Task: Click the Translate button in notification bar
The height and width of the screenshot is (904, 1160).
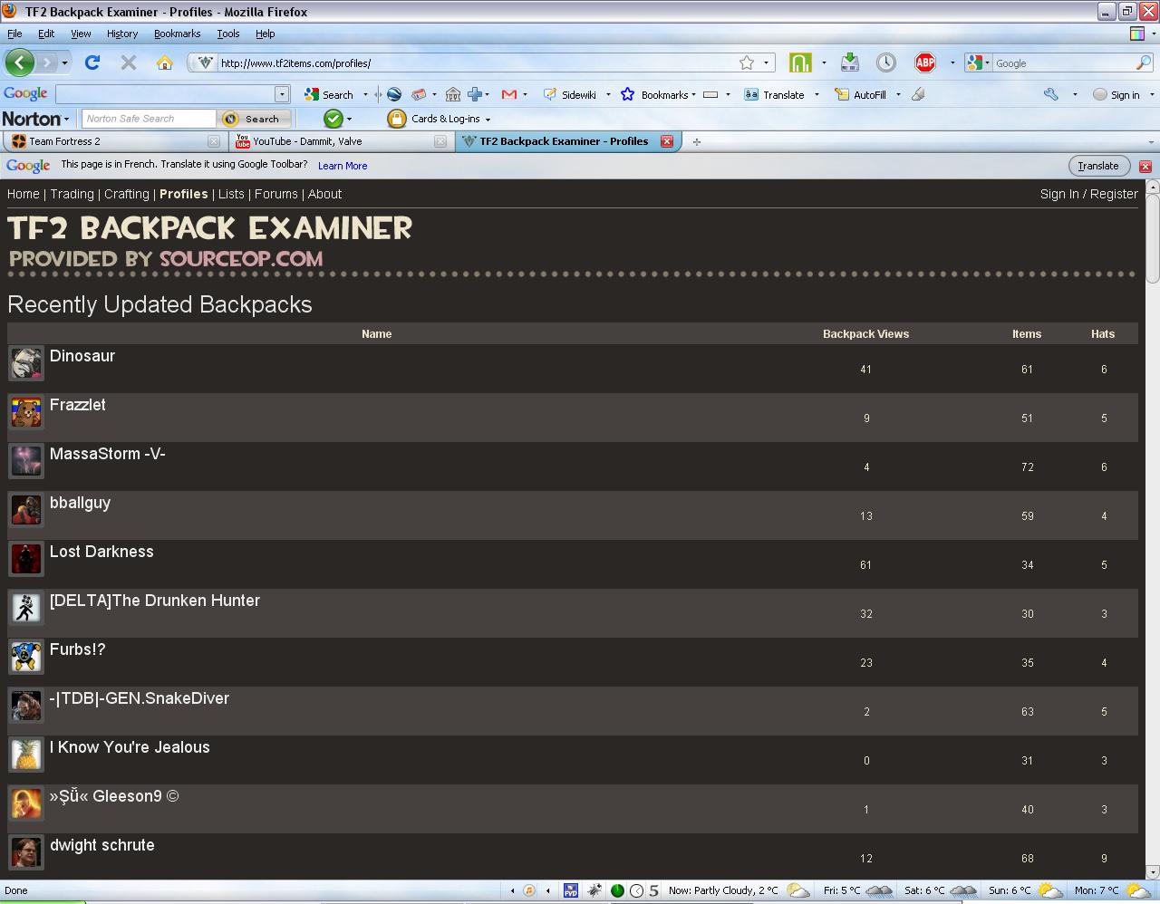Action: coord(1097,166)
